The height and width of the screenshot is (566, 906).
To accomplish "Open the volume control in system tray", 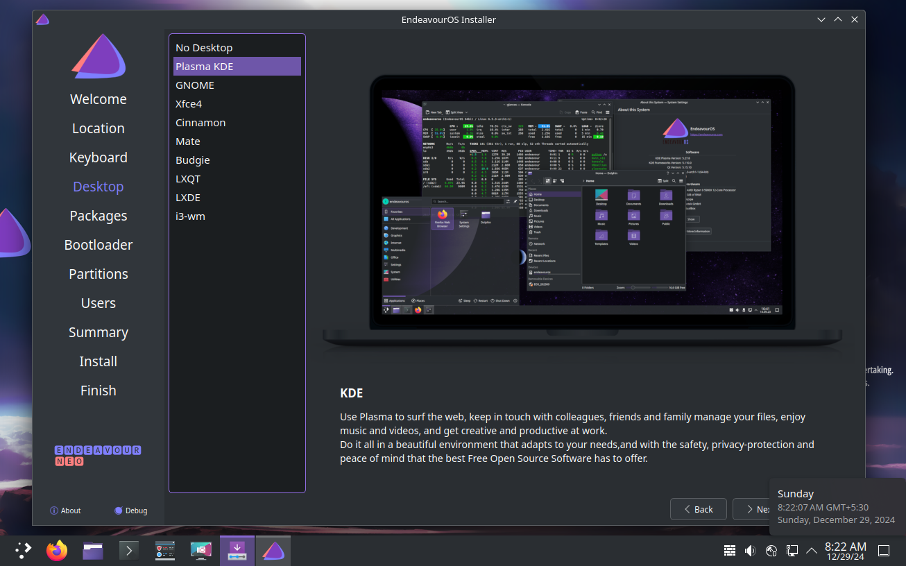I will point(750,551).
